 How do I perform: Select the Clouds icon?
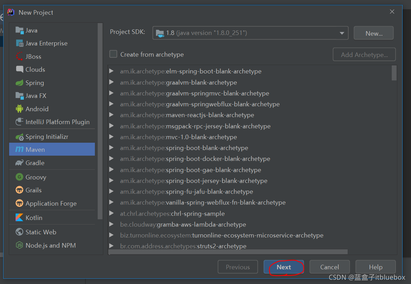click(x=19, y=69)
